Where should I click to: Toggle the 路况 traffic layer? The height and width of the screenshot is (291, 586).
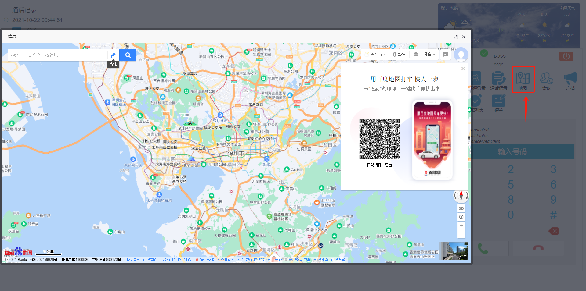[399, 55]
